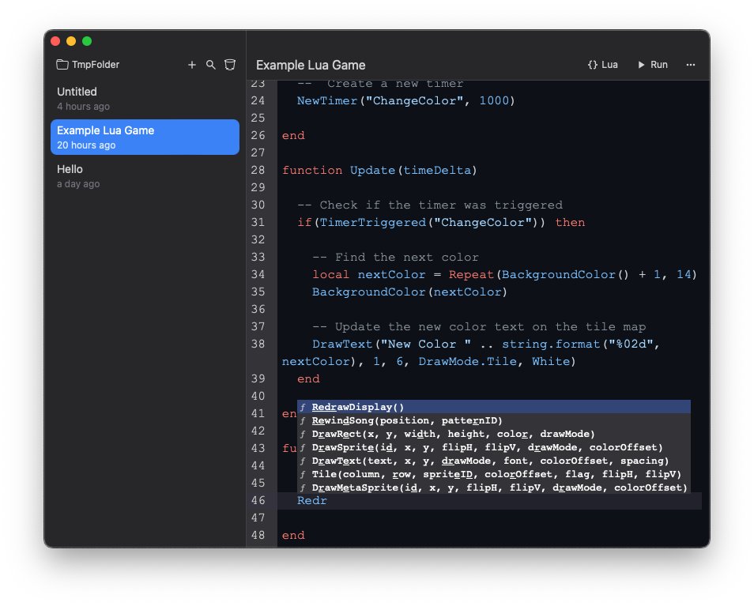Viewport: 754px width, 606px height.
Task: Choose RedrawDisplay() autocomplete suggestion
Action: tap(493, 407)
